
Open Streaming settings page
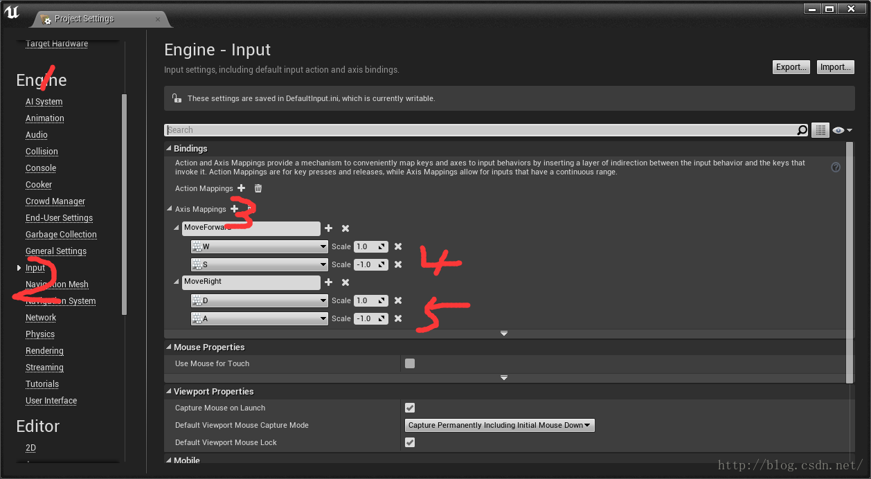(x=44, y=368)
